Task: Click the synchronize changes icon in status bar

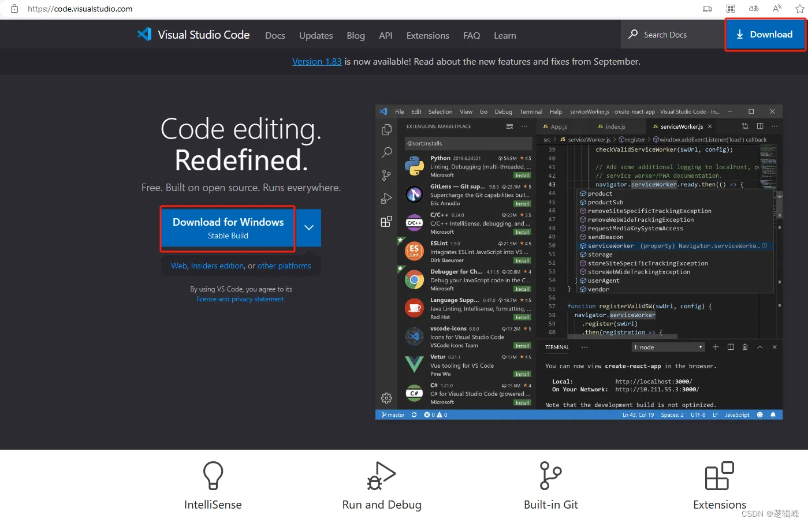Action: click(414, 414)
